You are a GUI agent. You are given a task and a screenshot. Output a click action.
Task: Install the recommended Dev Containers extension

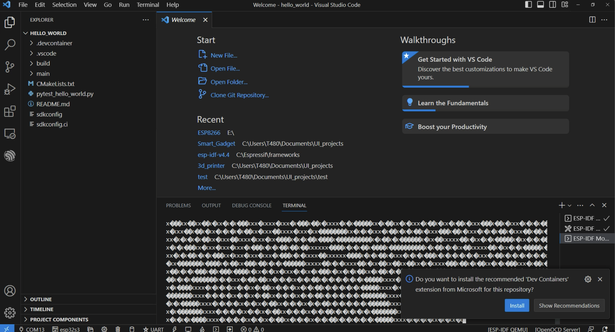[x=517, y=306]
